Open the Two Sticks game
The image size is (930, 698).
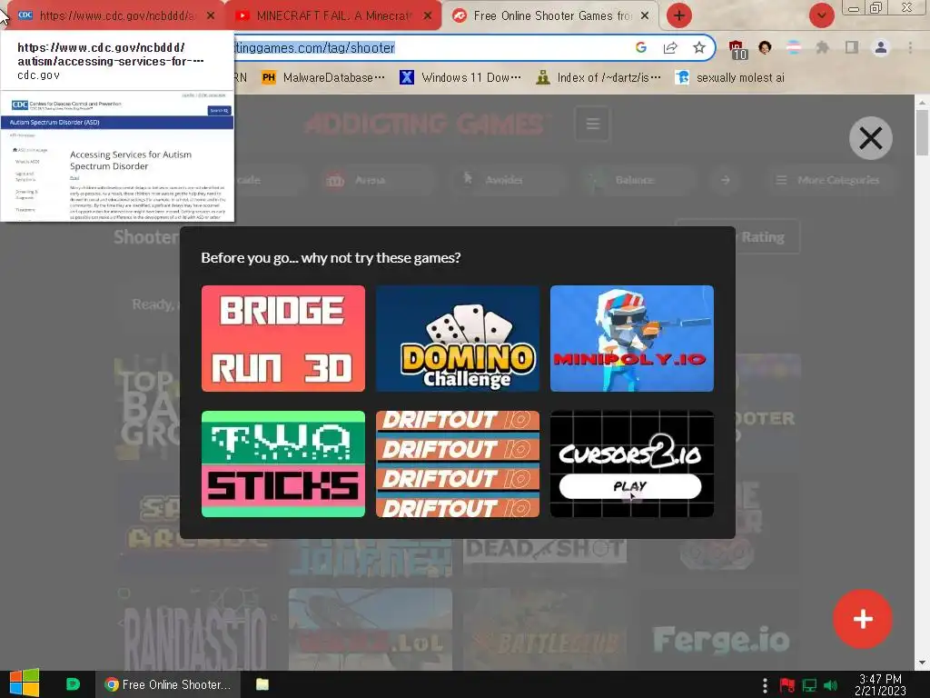[x=283, y=464]
